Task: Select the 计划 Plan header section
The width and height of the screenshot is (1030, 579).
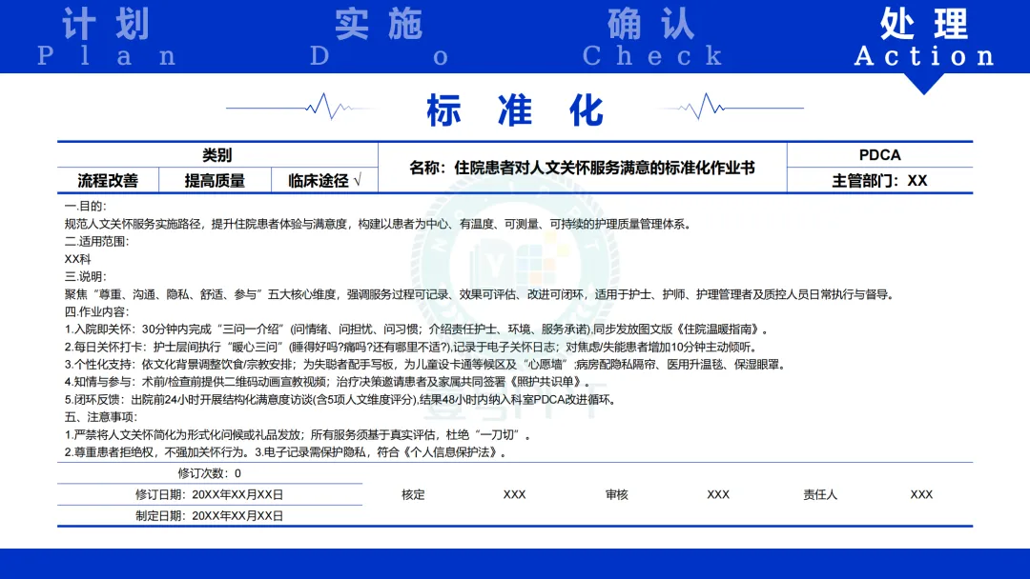Action: pos(107,37)
